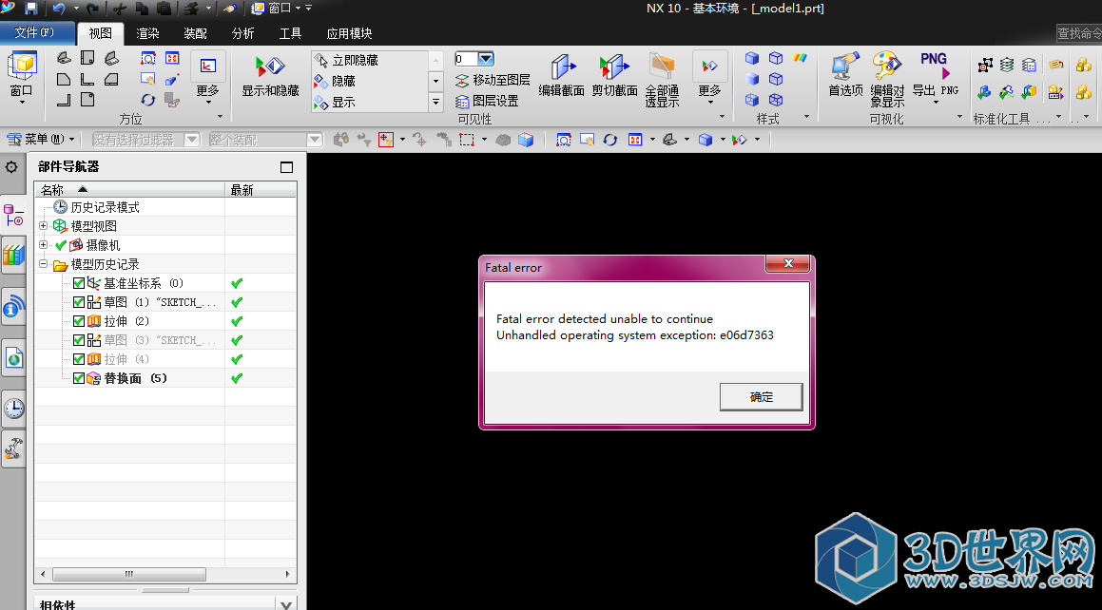Click the HD3D Tools sidebar icon
The width and height of the screenshot is (1102, 610).
click(13, 308)
